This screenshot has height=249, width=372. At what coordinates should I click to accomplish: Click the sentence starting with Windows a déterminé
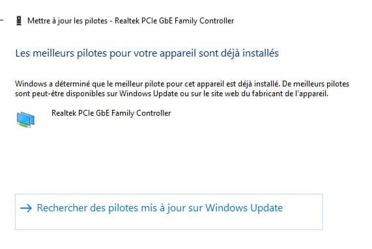(147, 84)
